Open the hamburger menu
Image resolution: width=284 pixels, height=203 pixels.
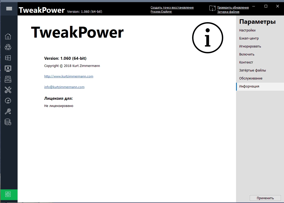tap(9, 9)
